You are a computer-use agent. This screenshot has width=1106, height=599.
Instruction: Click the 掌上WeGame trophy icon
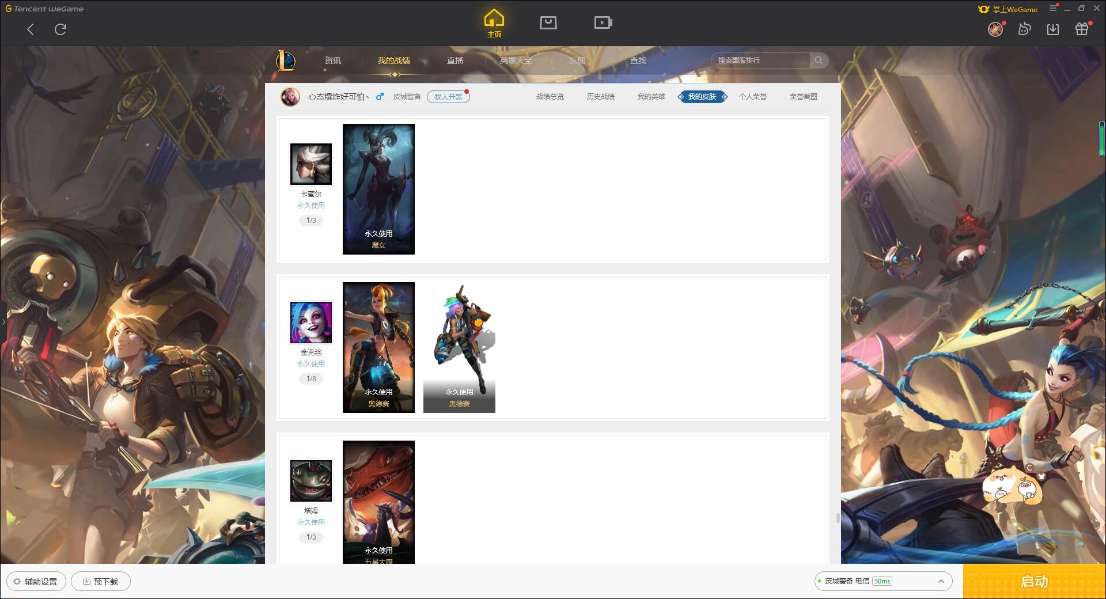(984, 9)
